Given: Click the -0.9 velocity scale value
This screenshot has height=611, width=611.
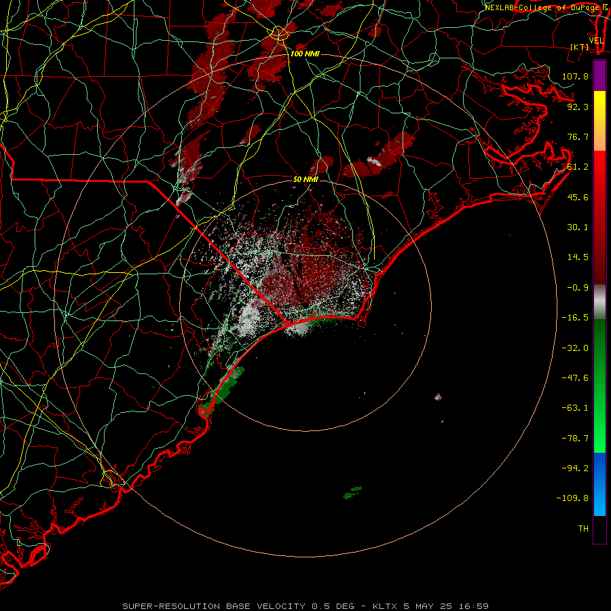Looking at the screenshot, I should coord(578,288).
